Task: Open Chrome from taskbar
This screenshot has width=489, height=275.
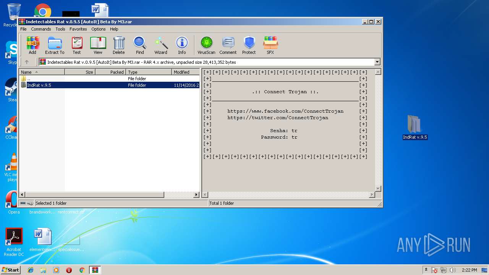Action: click(82, 270)
